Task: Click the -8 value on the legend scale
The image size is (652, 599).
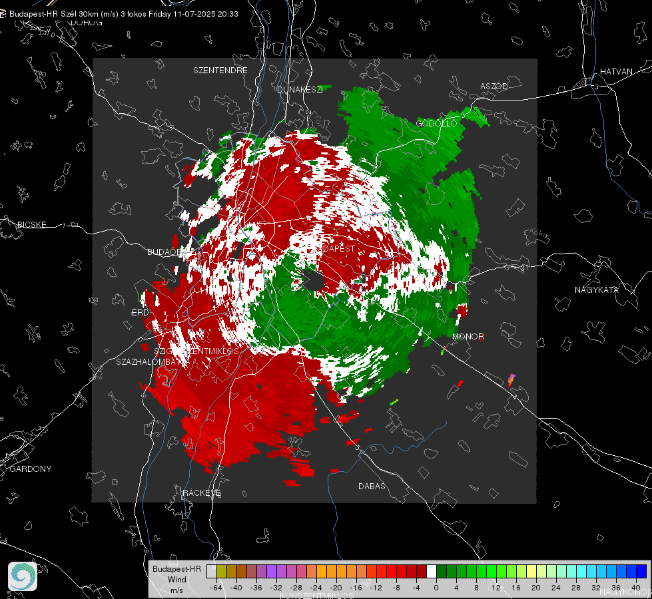Action: click(396, 588)
